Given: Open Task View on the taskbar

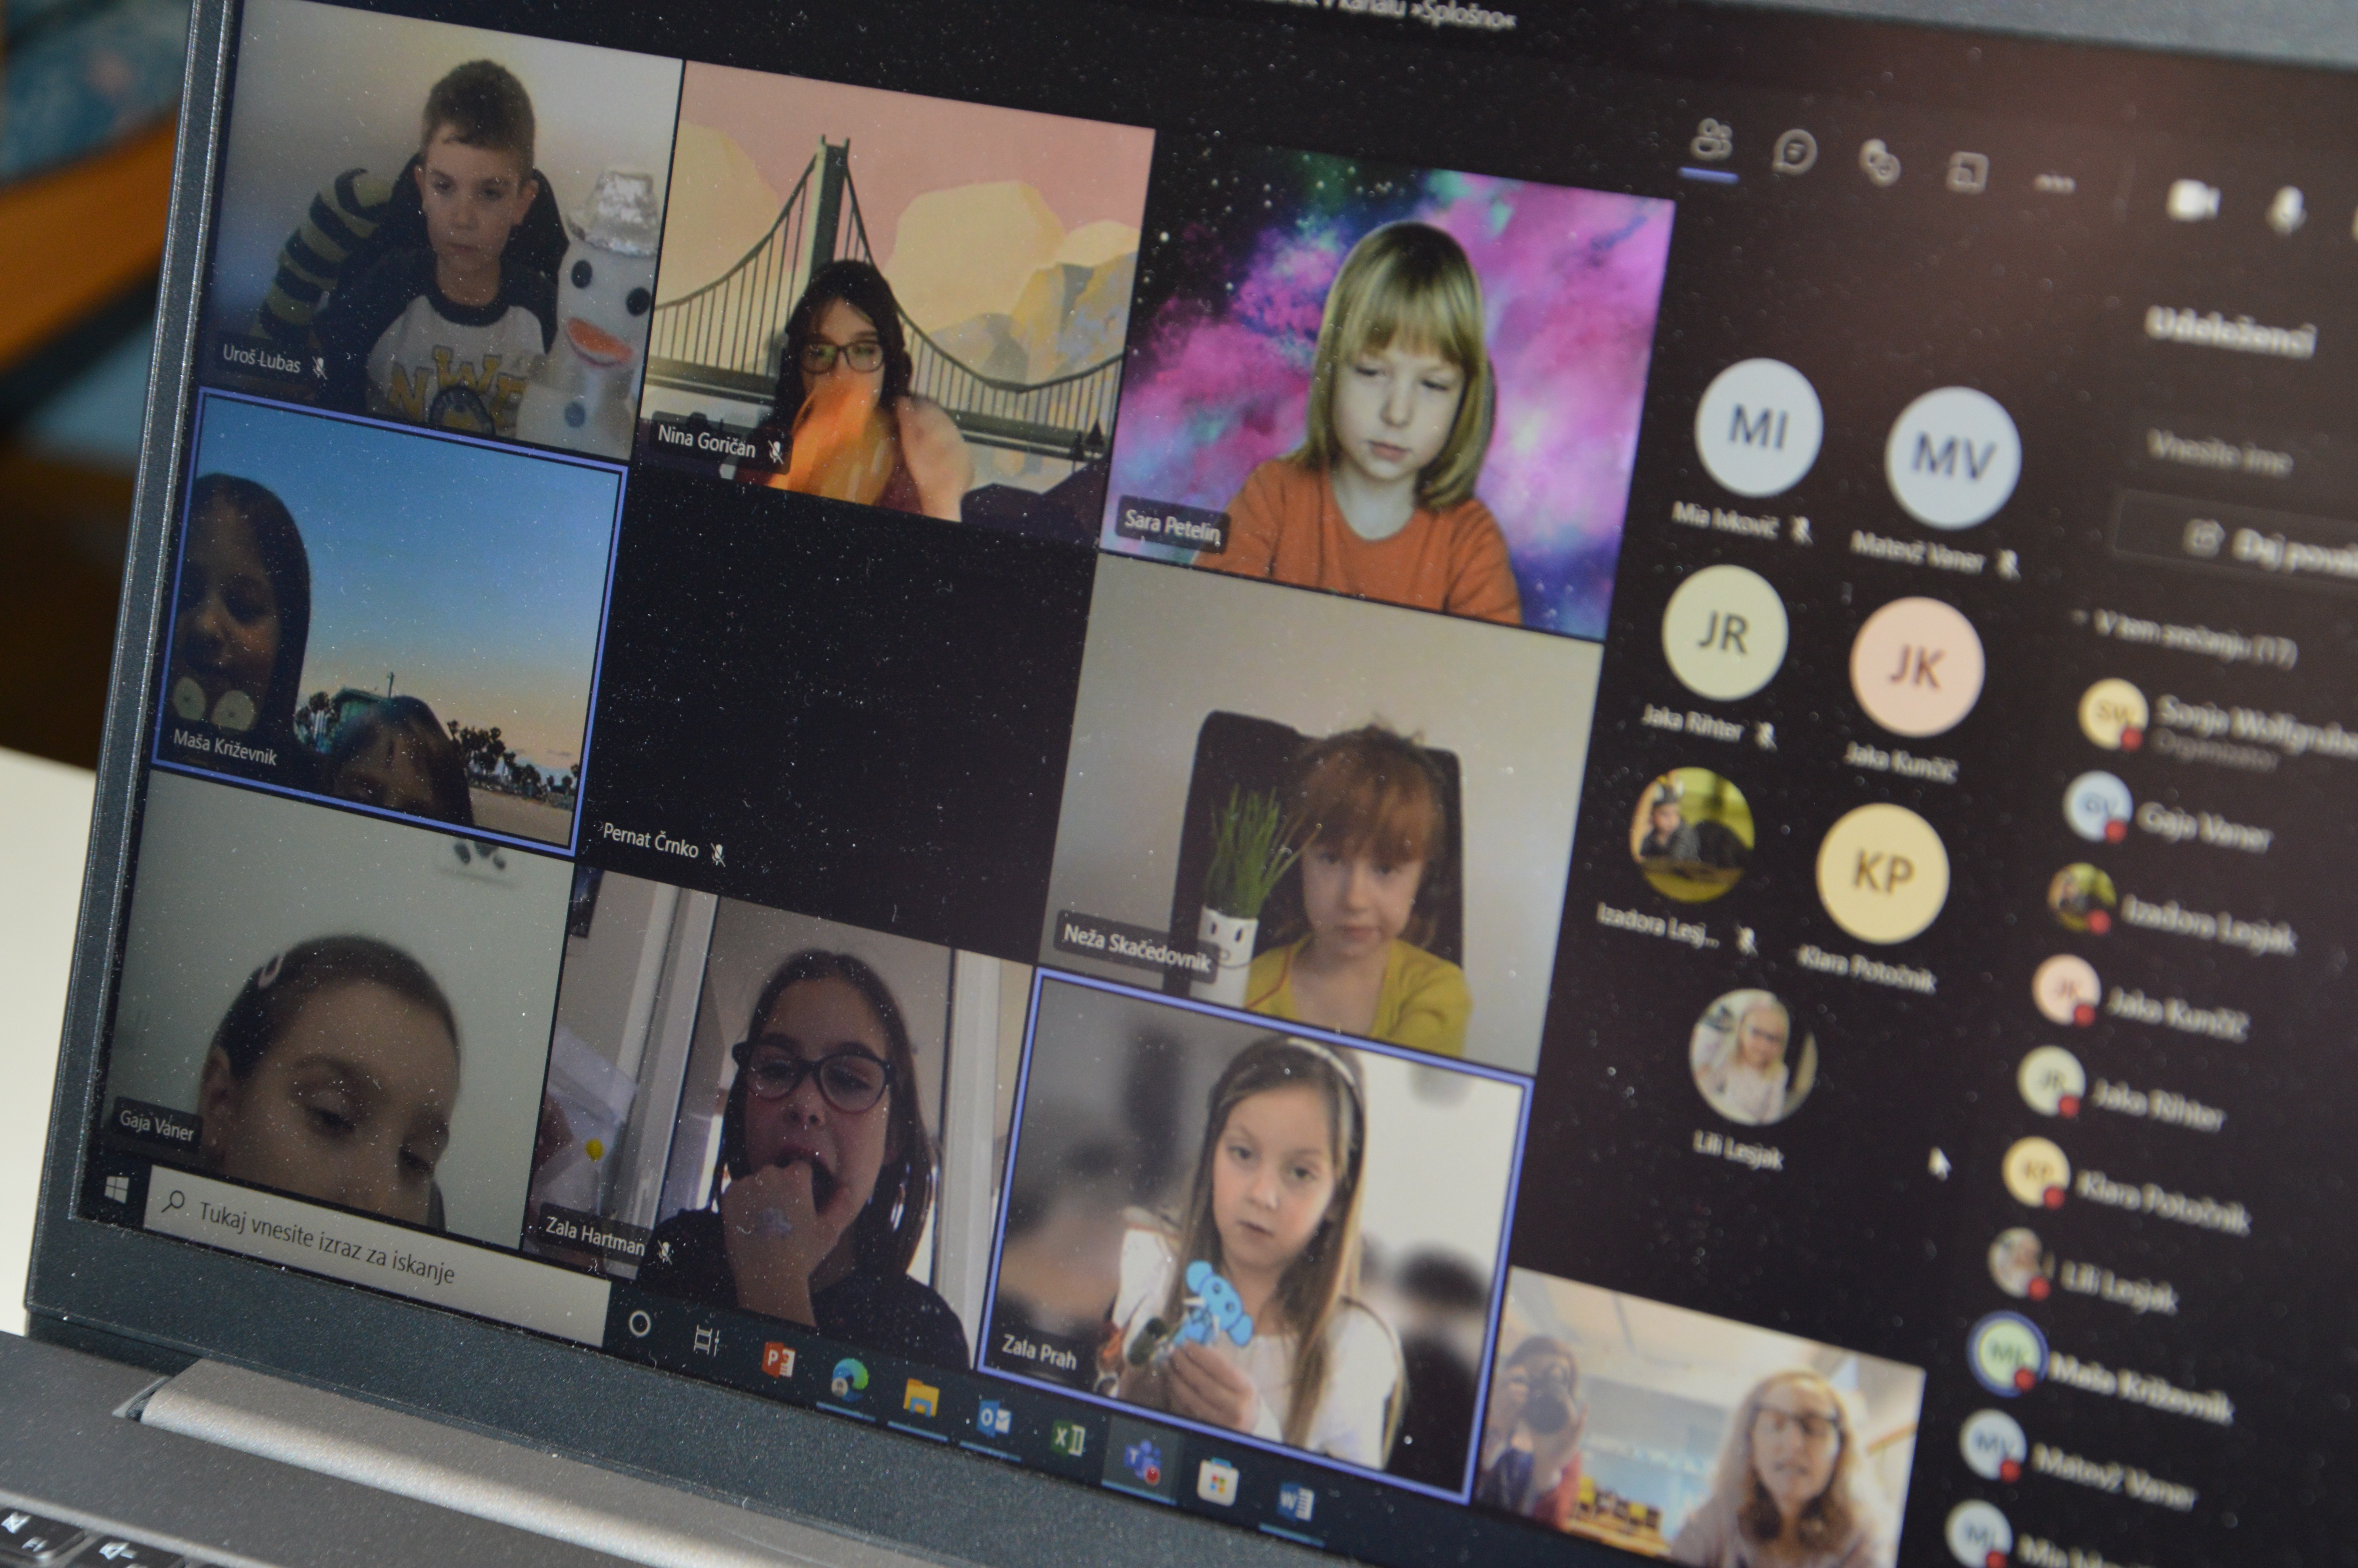Looking at the screenshot, I should [x=706, y=1340].
